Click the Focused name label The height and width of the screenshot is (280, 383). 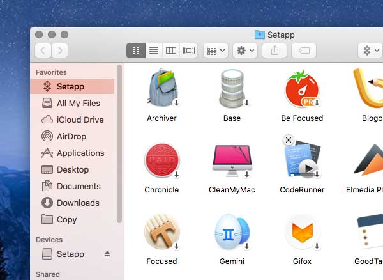tap(161, 261)
